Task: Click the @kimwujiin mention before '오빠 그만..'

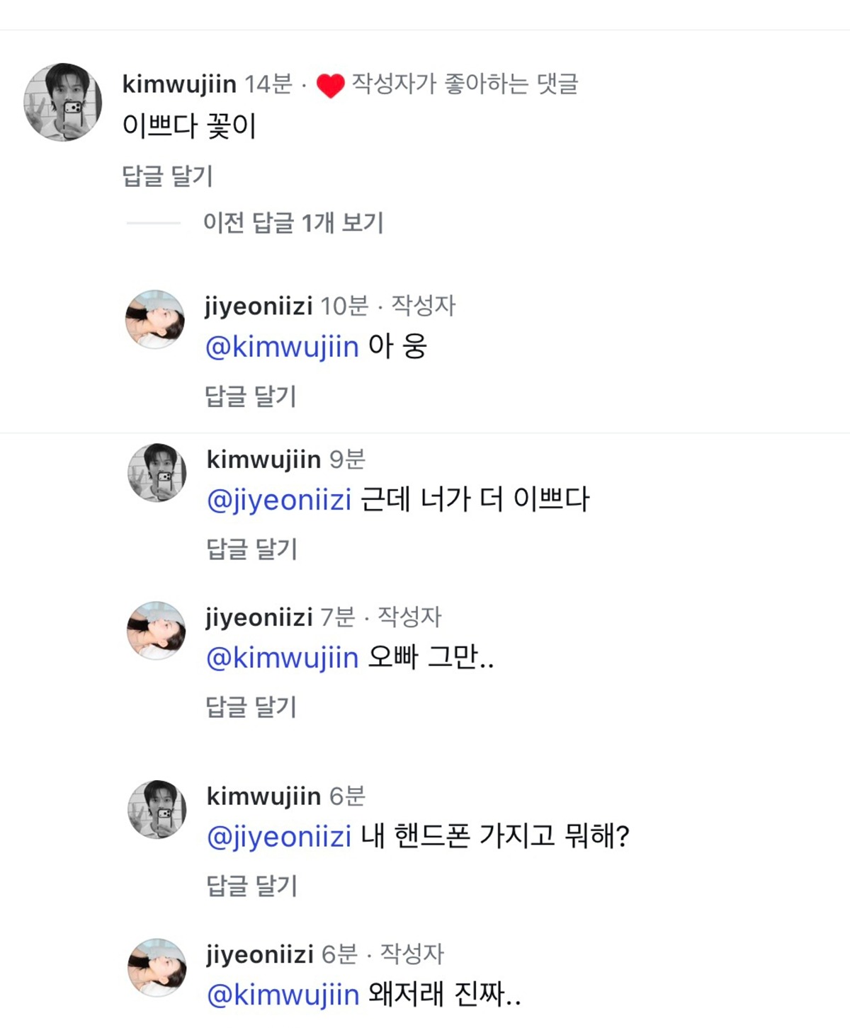Action: tap(282, 658)
